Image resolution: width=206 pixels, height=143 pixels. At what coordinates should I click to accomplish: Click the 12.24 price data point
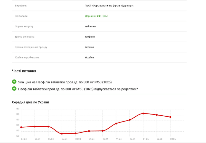click(130, 120)
